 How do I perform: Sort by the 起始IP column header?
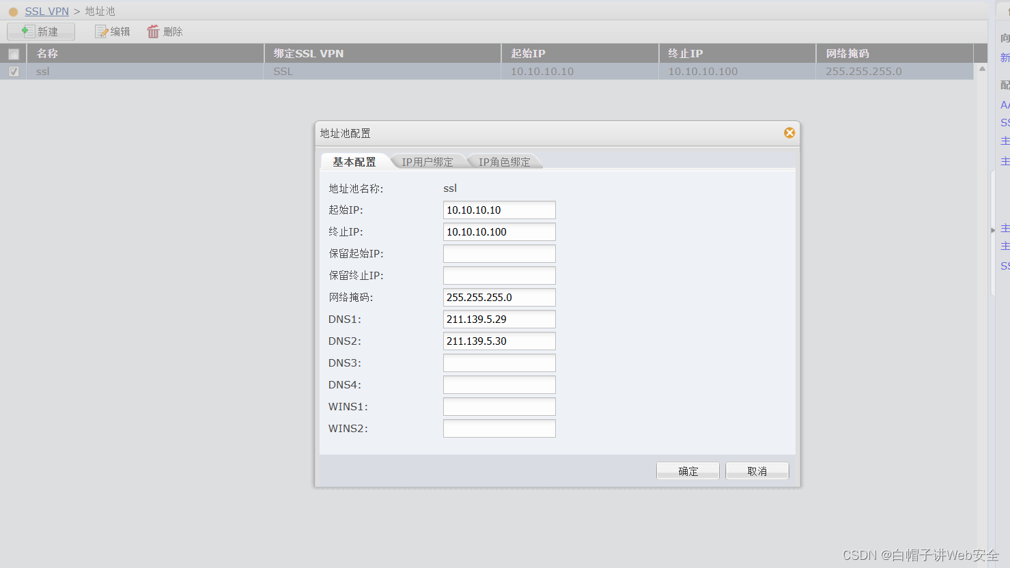pos(580,53)
